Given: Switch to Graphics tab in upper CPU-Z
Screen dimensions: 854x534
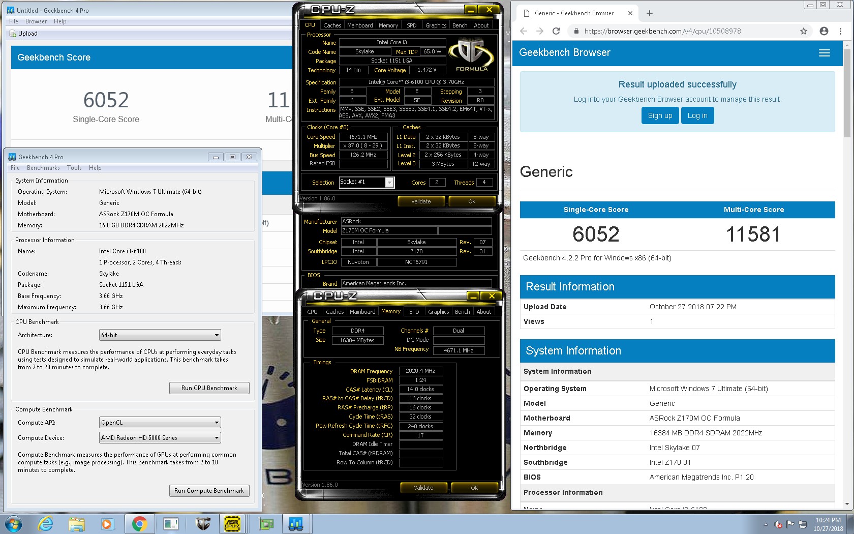Looking at the screenshot, I should (x=436, y=25).
